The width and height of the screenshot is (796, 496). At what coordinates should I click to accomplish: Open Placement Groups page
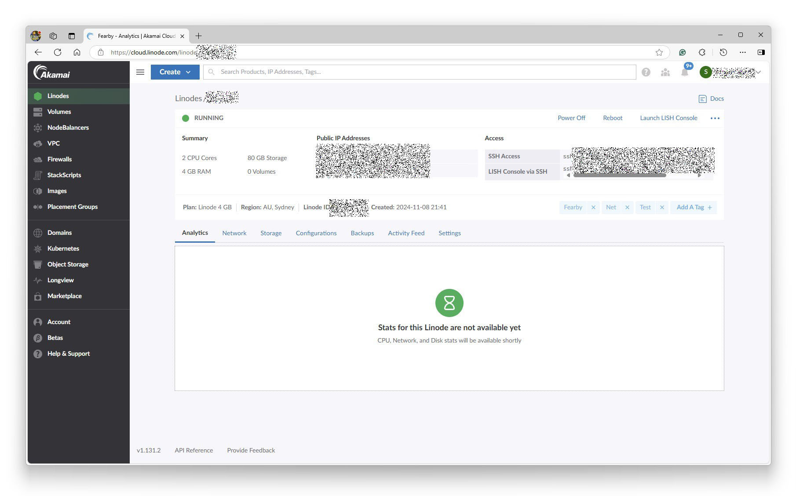coord(78,207)
